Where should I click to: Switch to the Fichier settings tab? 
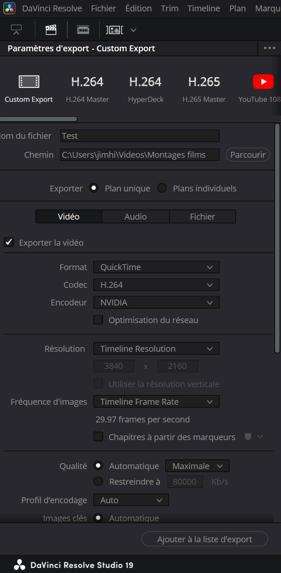pos(202,217)
